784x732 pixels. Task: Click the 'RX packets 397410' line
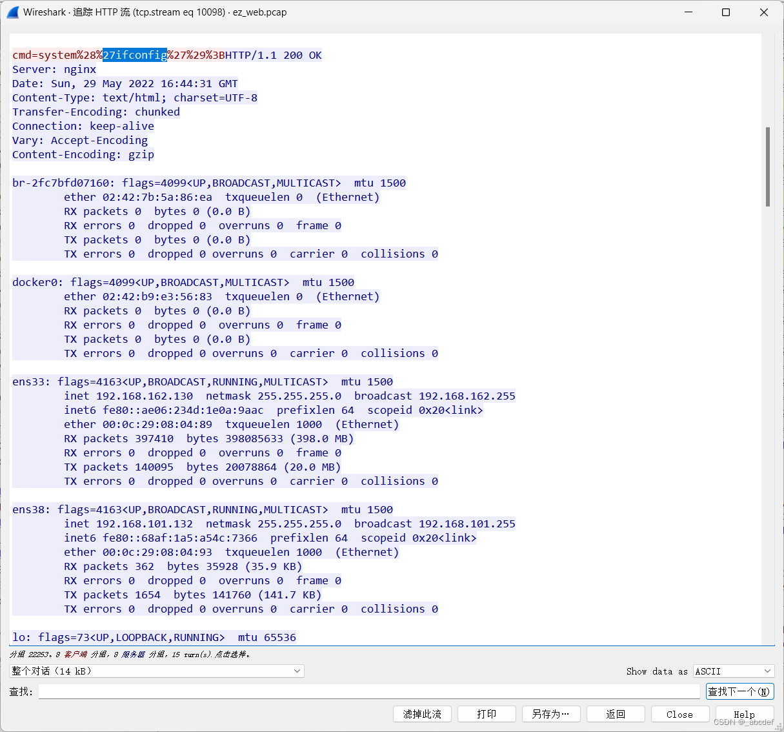coord(209,438)
